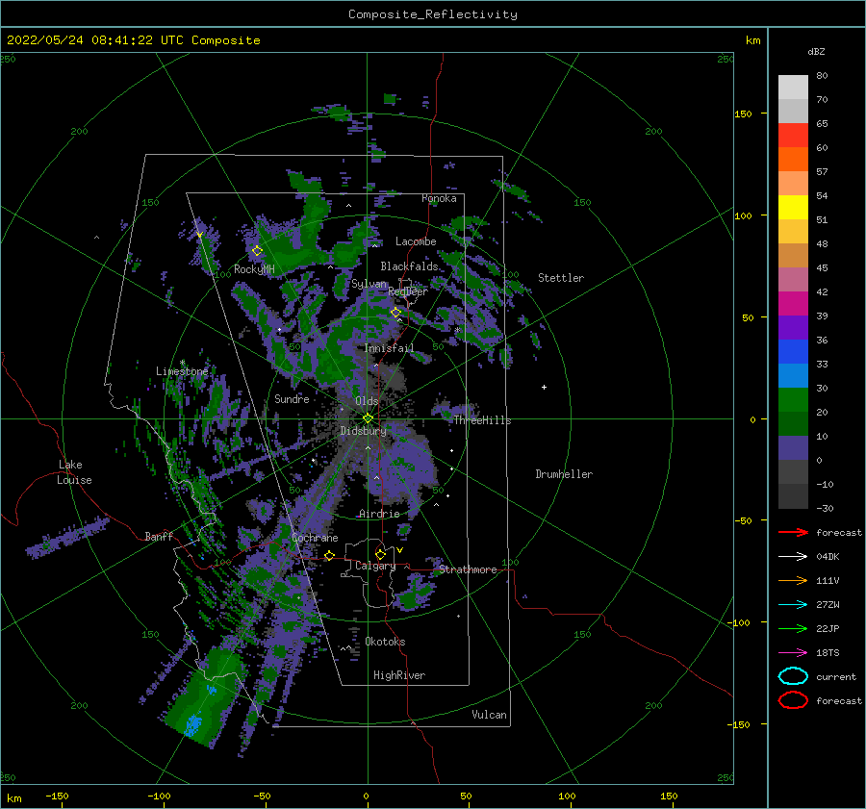Click the Cochrane label
Image resolution: width=866 pixels, height=809 pixels.
(315, 538)
